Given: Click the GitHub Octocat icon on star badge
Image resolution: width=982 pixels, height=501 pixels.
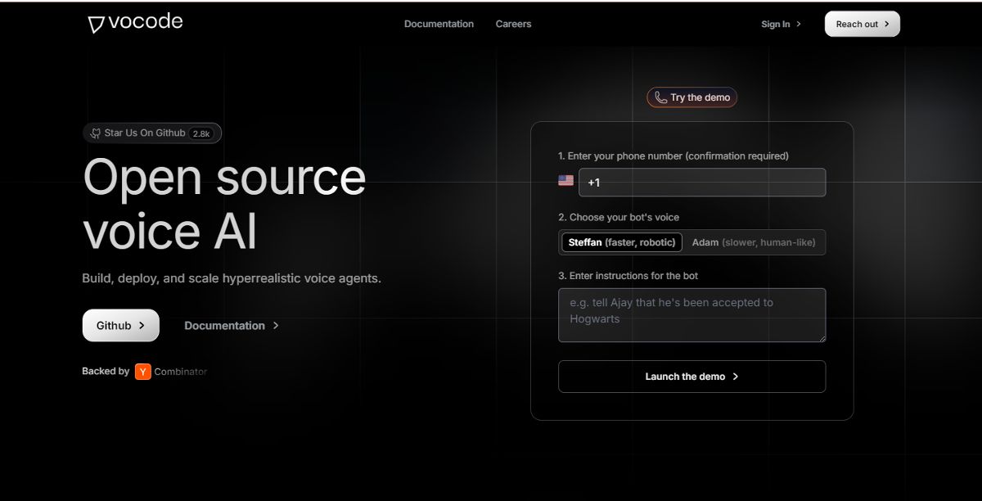Looking at the screenshot, I should [94, 133].
